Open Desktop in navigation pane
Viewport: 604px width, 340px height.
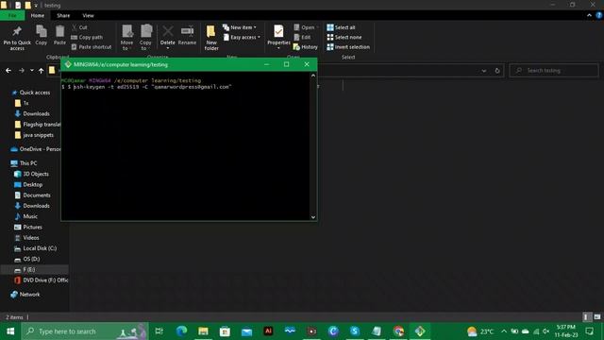coord(28,185)
